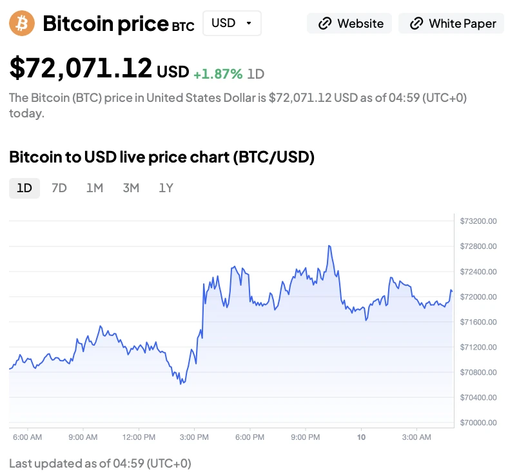
Task: Click the chart low point near 3:00 PM
Action: point(181,384)
